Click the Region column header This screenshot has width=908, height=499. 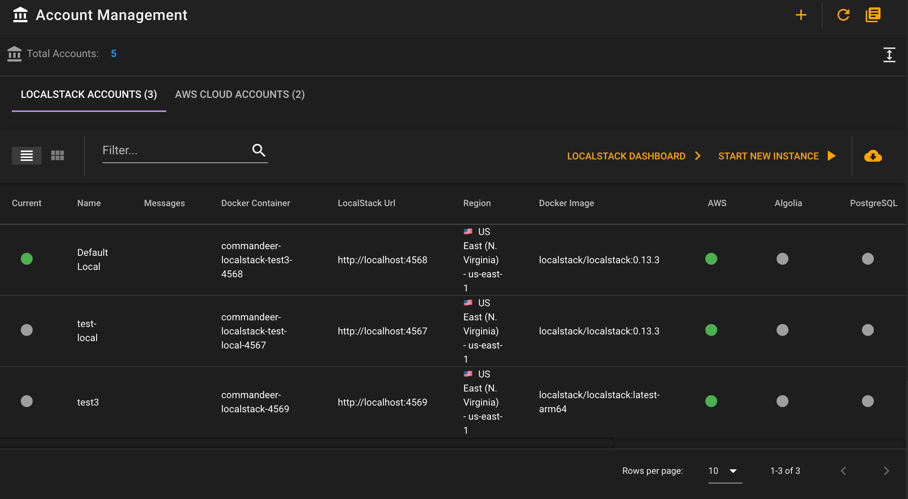477,203
